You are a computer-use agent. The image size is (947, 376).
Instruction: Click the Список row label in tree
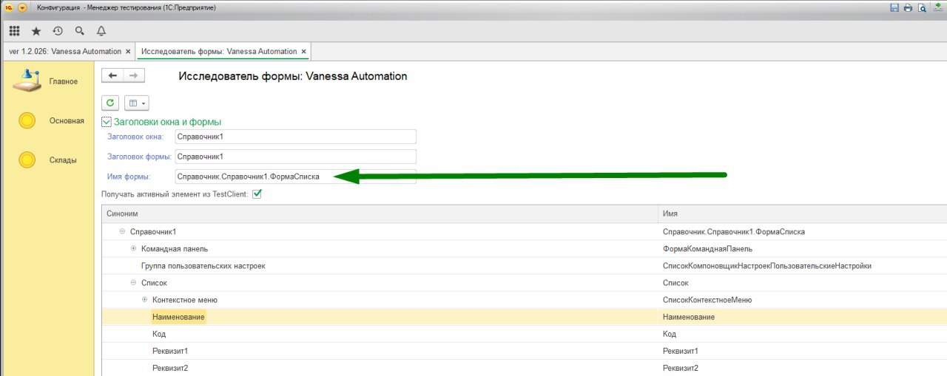click(x=154, y=283)
